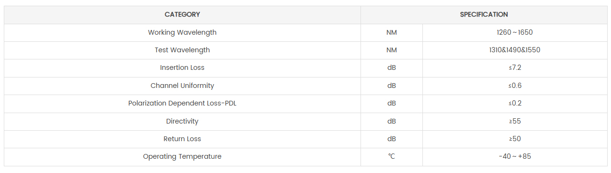This screenshot has height=173, width=611.
Task: Click the 1260~1650 wavelength value
Action: [x=514, y=32]
